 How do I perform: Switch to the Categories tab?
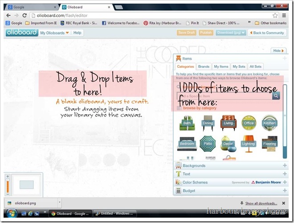(185, 66)
